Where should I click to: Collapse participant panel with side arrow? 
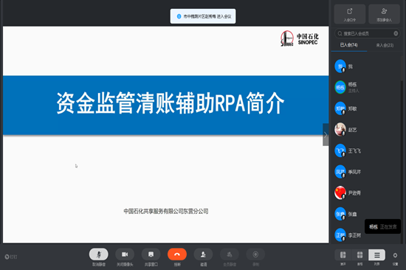coord(326,134)
